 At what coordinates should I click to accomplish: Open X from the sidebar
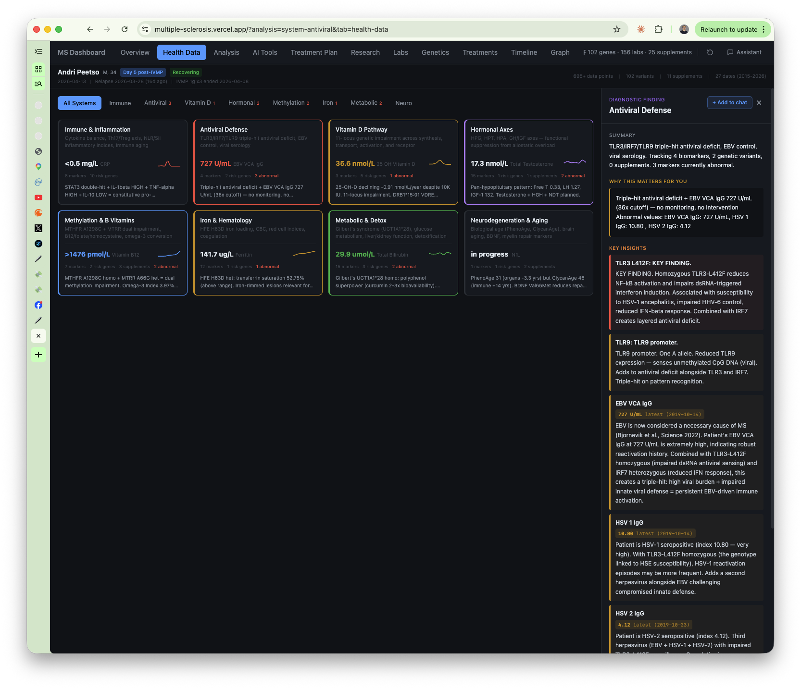pos(38,228)
